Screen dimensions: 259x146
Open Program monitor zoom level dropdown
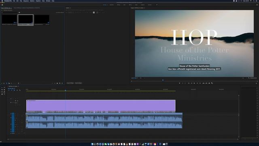pos(141,78)
